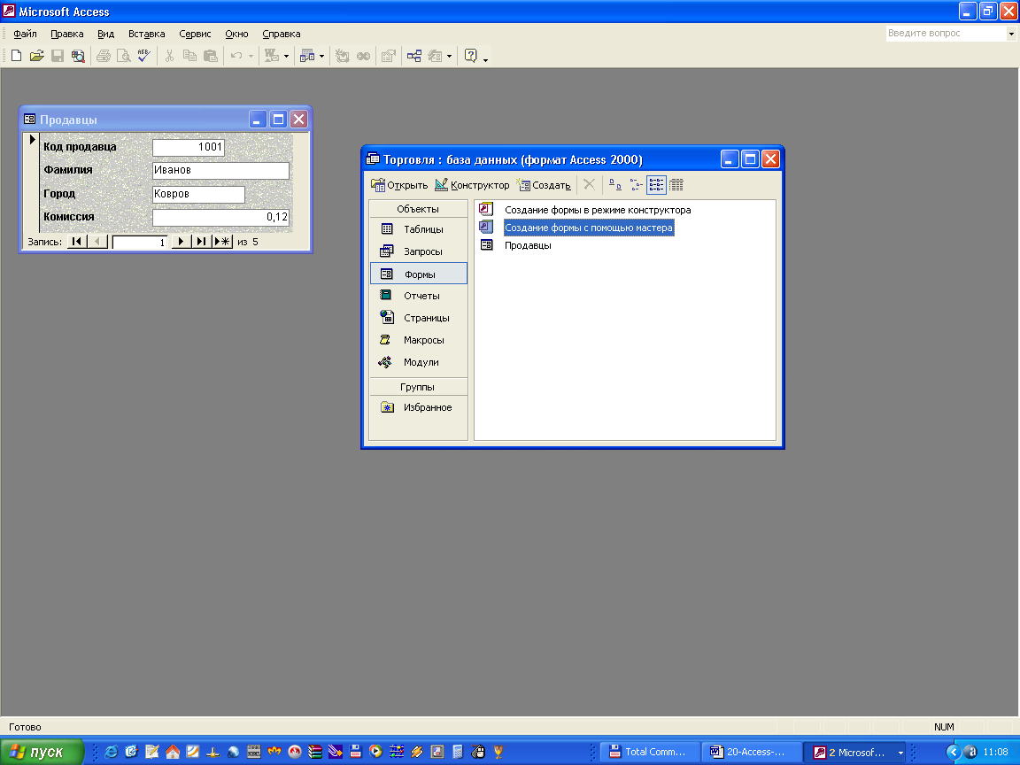The height and width of the screenshot is (765, 1020).
Task: Click the New database toolbar icon
Action: (16, 56)
